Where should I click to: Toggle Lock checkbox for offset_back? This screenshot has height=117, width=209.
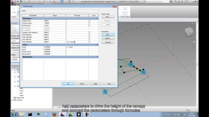[x=89, y=25]
